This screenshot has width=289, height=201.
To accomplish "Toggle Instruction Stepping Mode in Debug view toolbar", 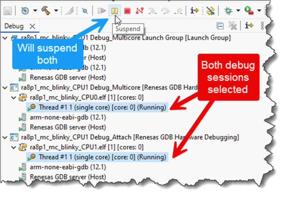I will click(249, 26).
